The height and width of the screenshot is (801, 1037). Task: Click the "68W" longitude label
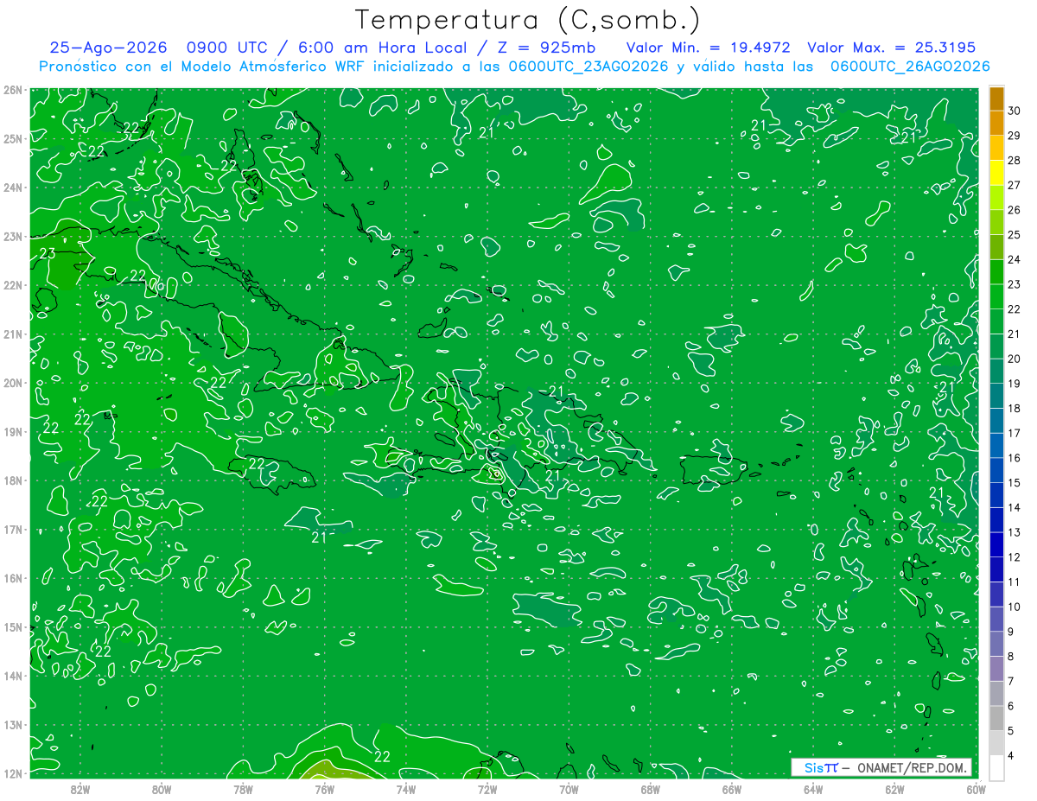point(650,789)
